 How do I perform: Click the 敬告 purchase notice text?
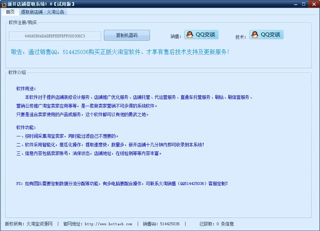coord(120,52)
